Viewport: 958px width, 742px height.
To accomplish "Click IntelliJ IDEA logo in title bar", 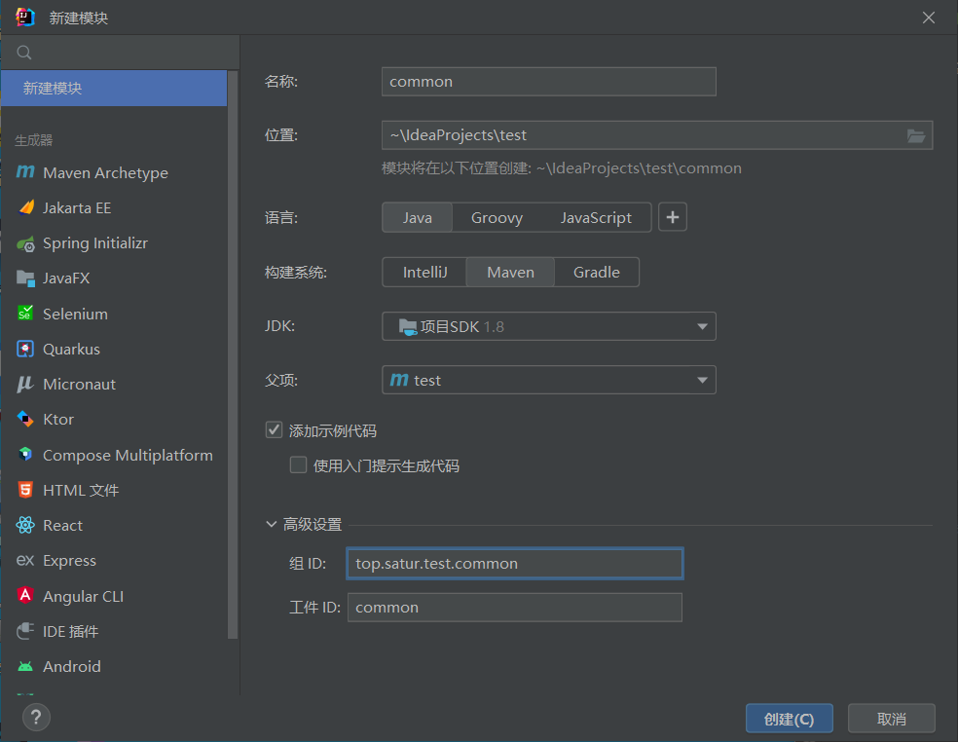I will tap(25, 18).
